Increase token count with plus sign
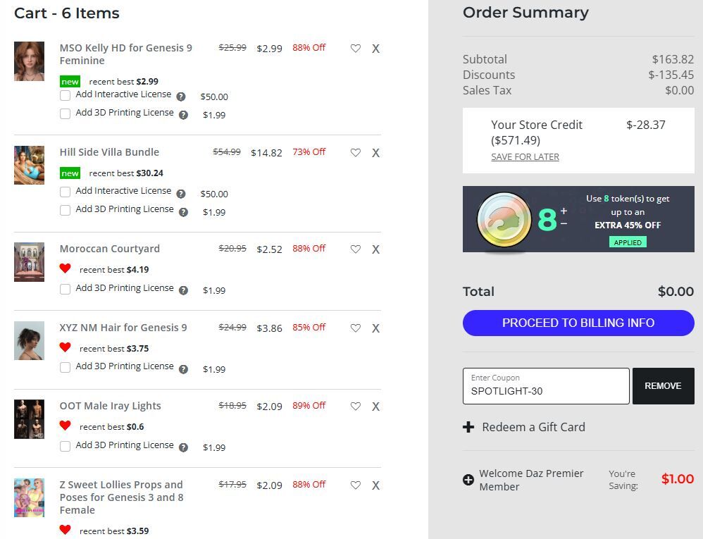 pos(564,211)
